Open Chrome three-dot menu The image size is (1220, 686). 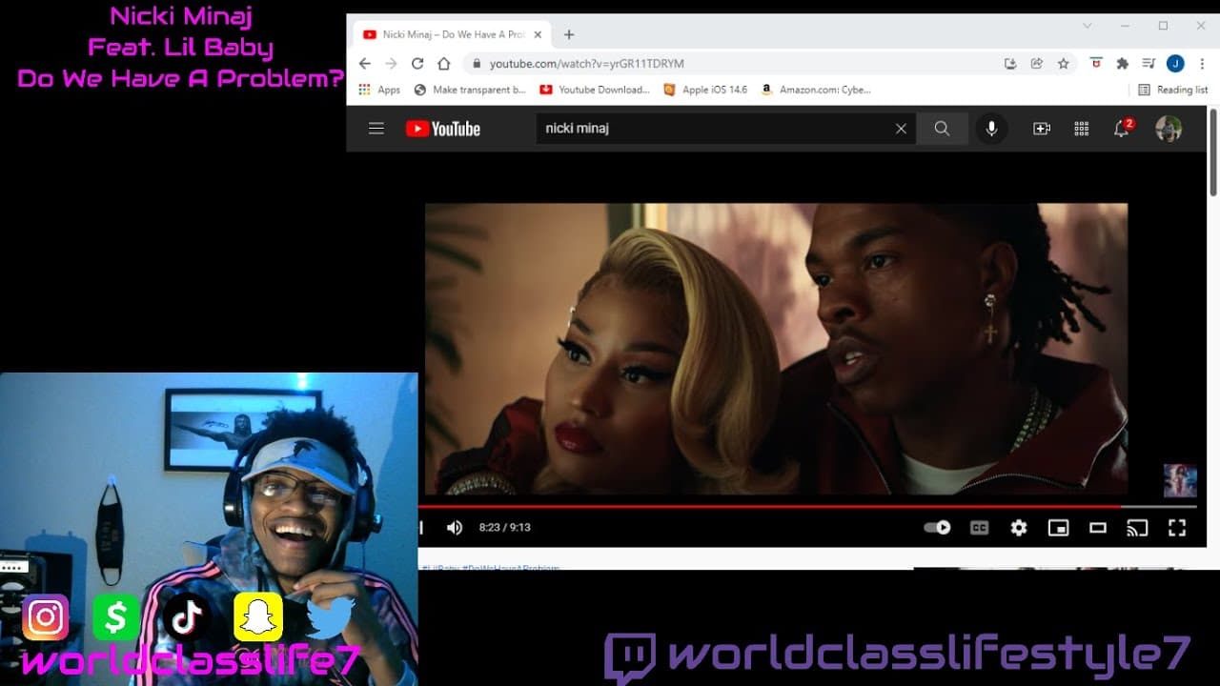[x=1201, y=64]
